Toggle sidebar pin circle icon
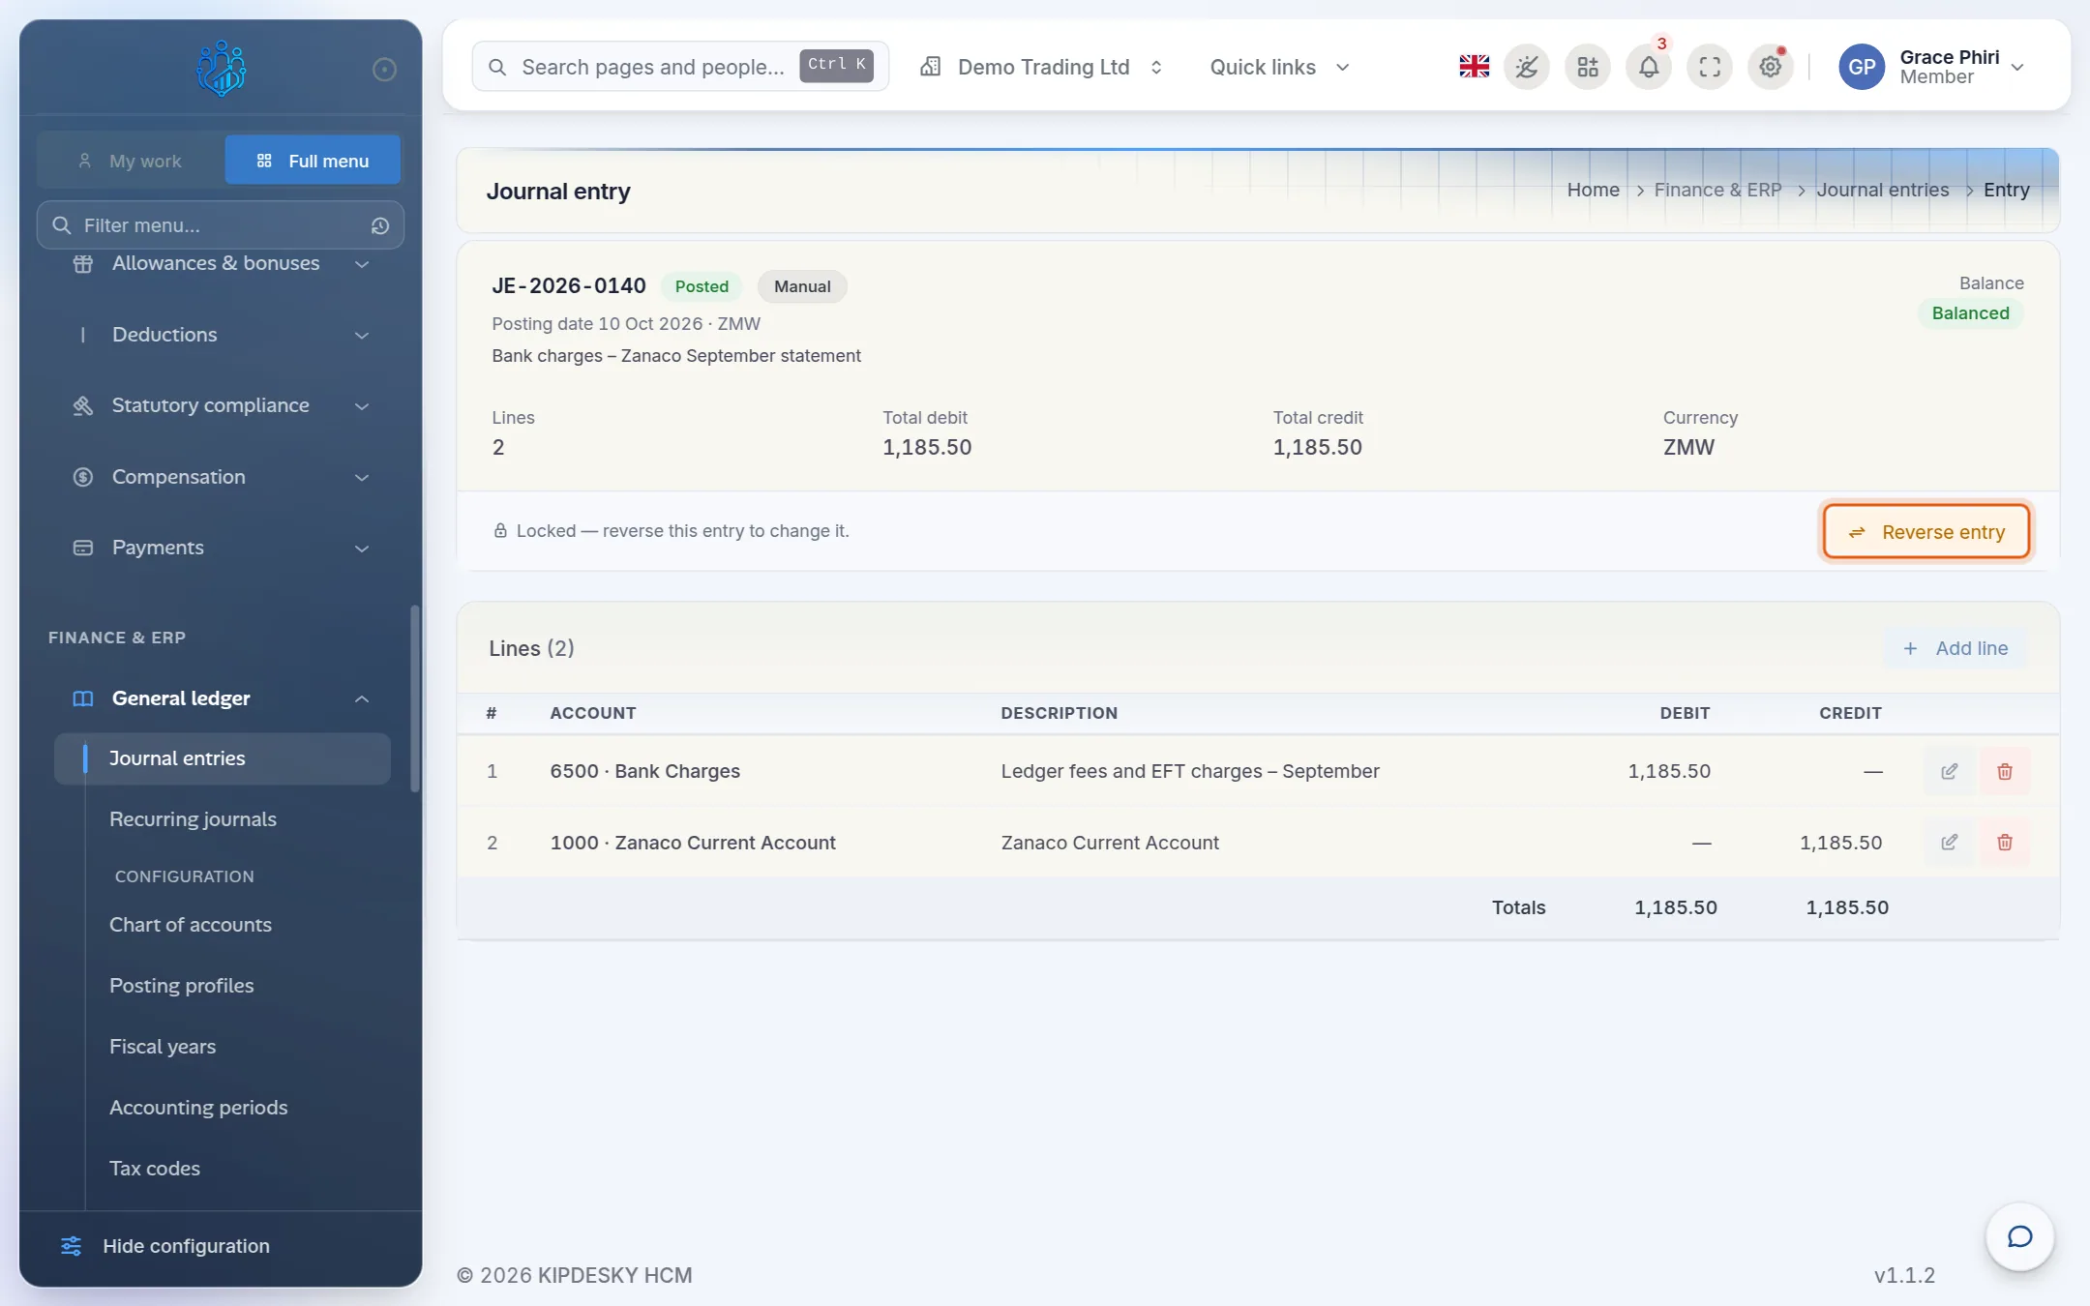2090x1306 pixels. [x=384, y=69]
